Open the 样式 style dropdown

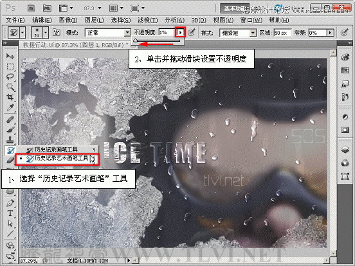click(x=238, y=33)
